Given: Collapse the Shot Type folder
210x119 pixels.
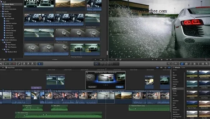Looking at the screenshot, I should pyautogui.click(x=1, y=16).
